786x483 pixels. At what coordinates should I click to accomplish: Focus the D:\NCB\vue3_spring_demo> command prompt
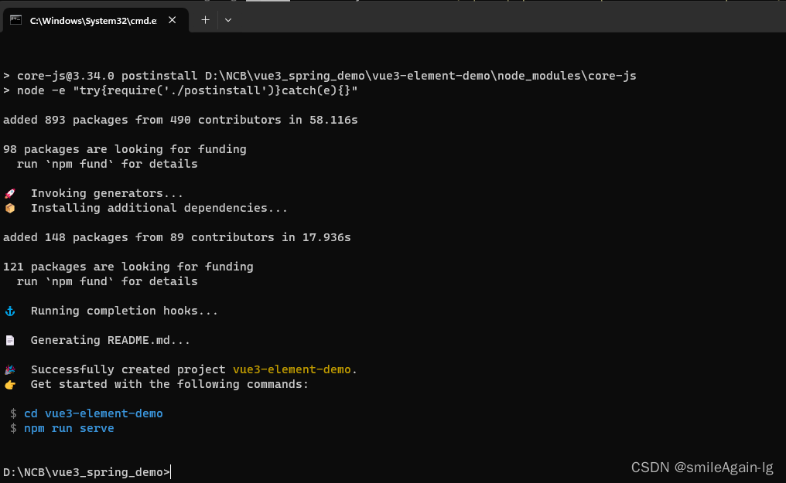point(87,472)
